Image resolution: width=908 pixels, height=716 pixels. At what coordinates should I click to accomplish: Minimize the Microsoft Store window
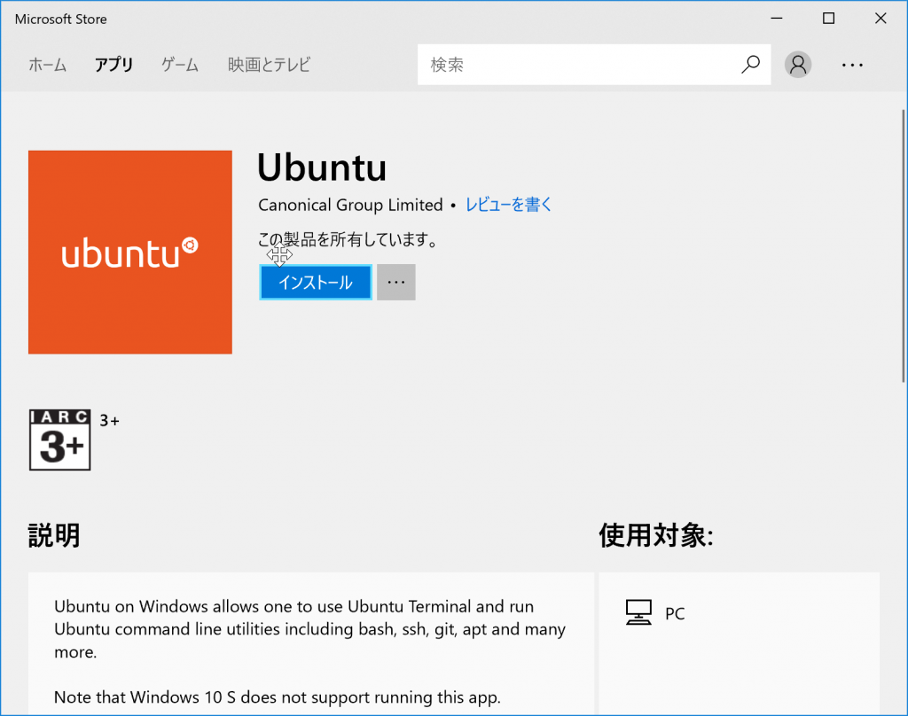[x=777, y=19]
